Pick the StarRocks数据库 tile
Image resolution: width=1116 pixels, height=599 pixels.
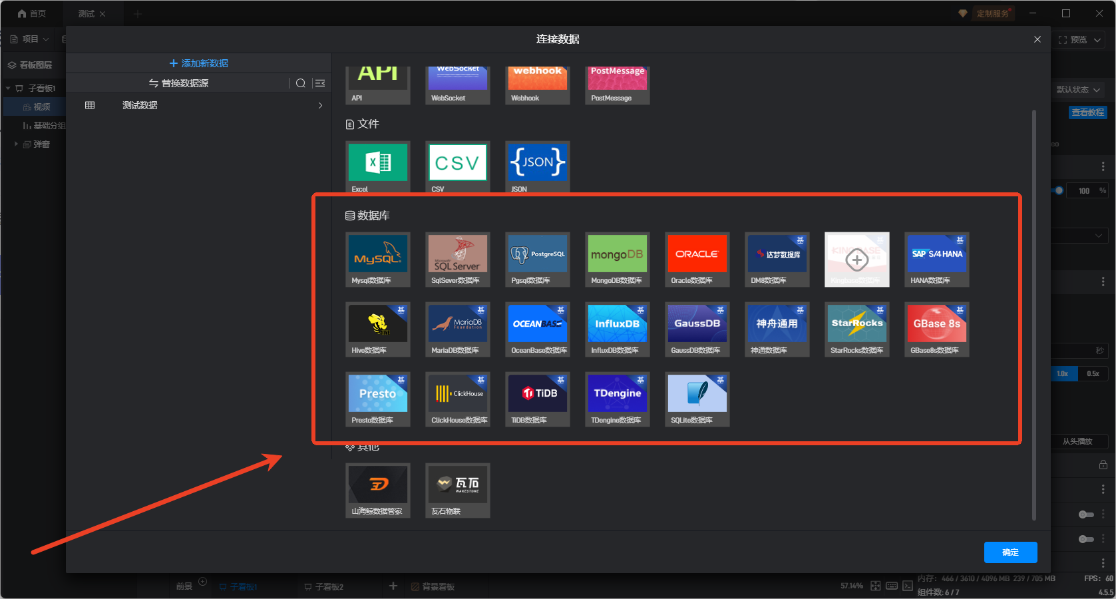[x=857, y=329]
